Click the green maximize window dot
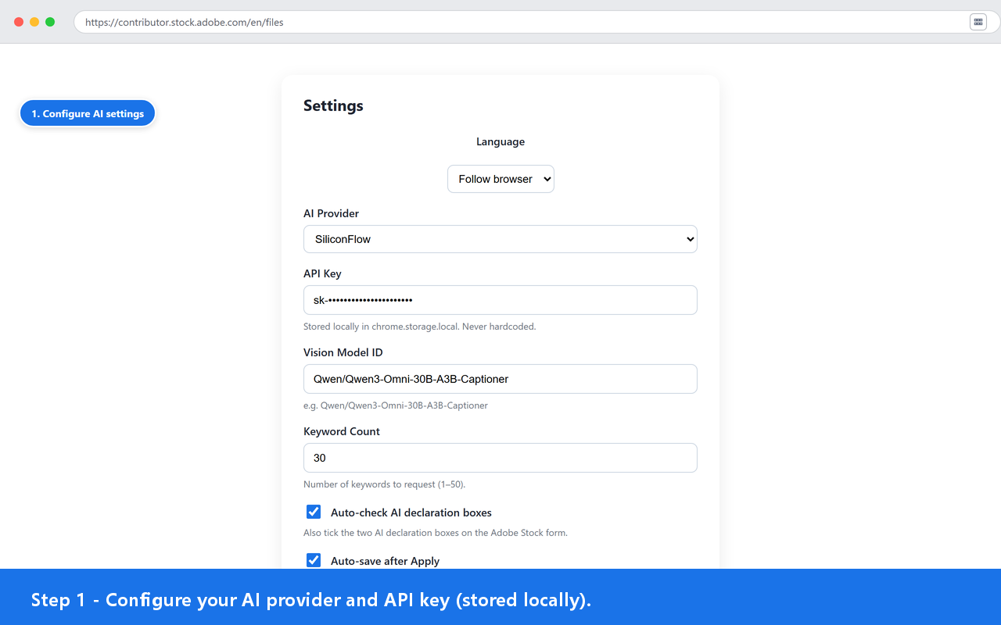The height and width of the screenshot is (625, 1001). point(50,22)
